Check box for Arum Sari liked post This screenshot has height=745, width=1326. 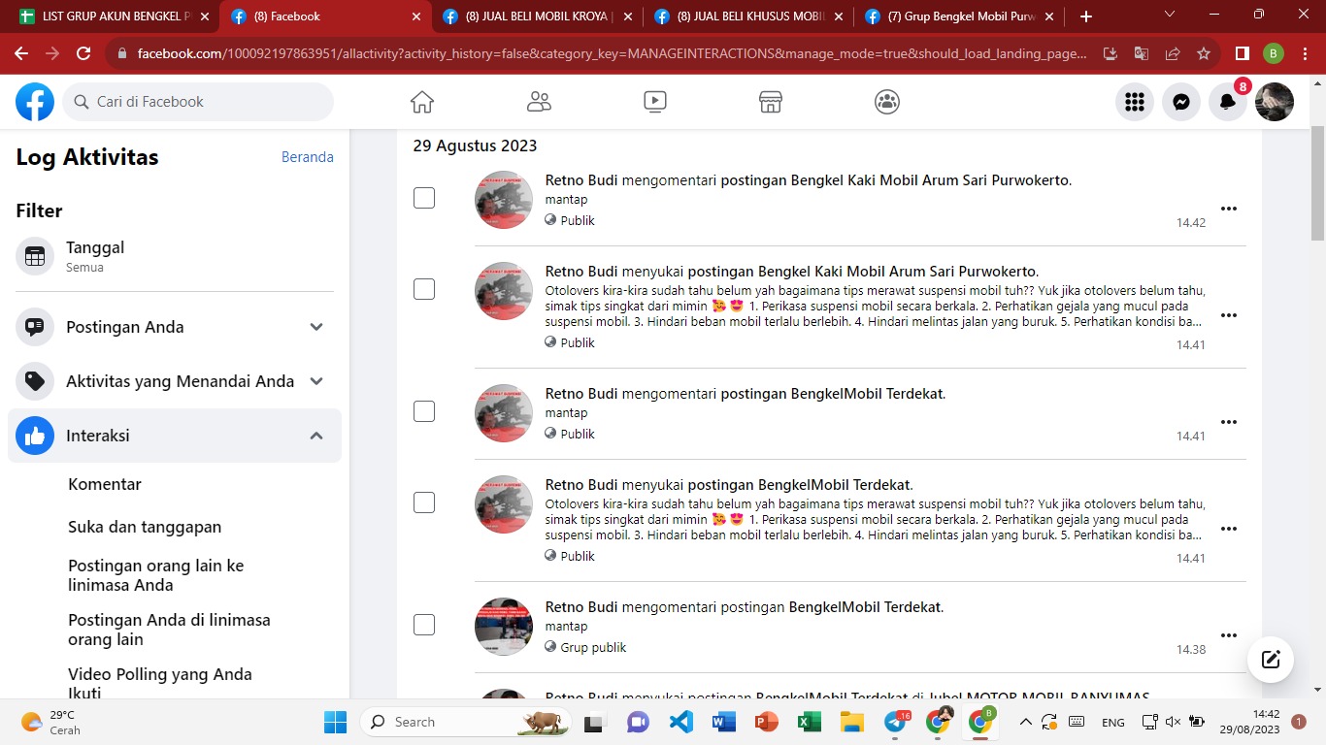point(424,289)
